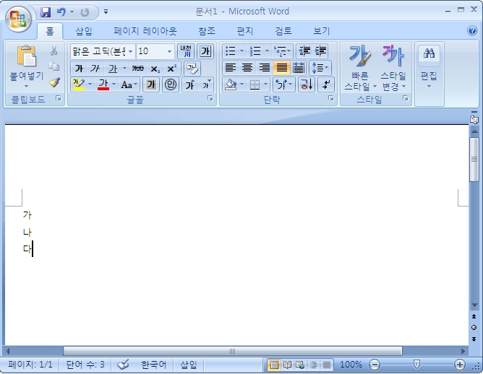
Task: Apply superscript formatting
Action: tap(171, 69)
